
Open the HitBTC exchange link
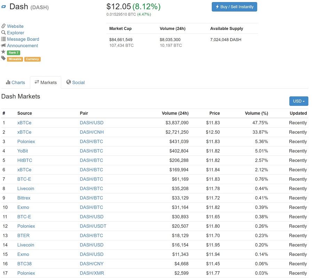25,160
